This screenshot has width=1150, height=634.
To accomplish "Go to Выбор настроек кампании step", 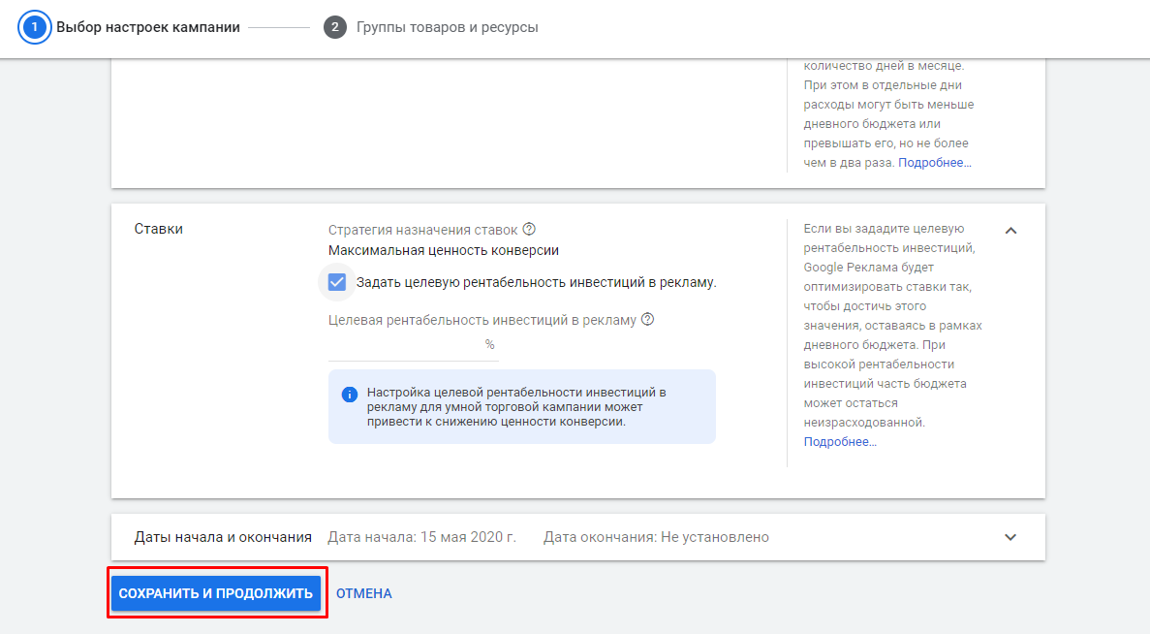I will pos(147,27).
